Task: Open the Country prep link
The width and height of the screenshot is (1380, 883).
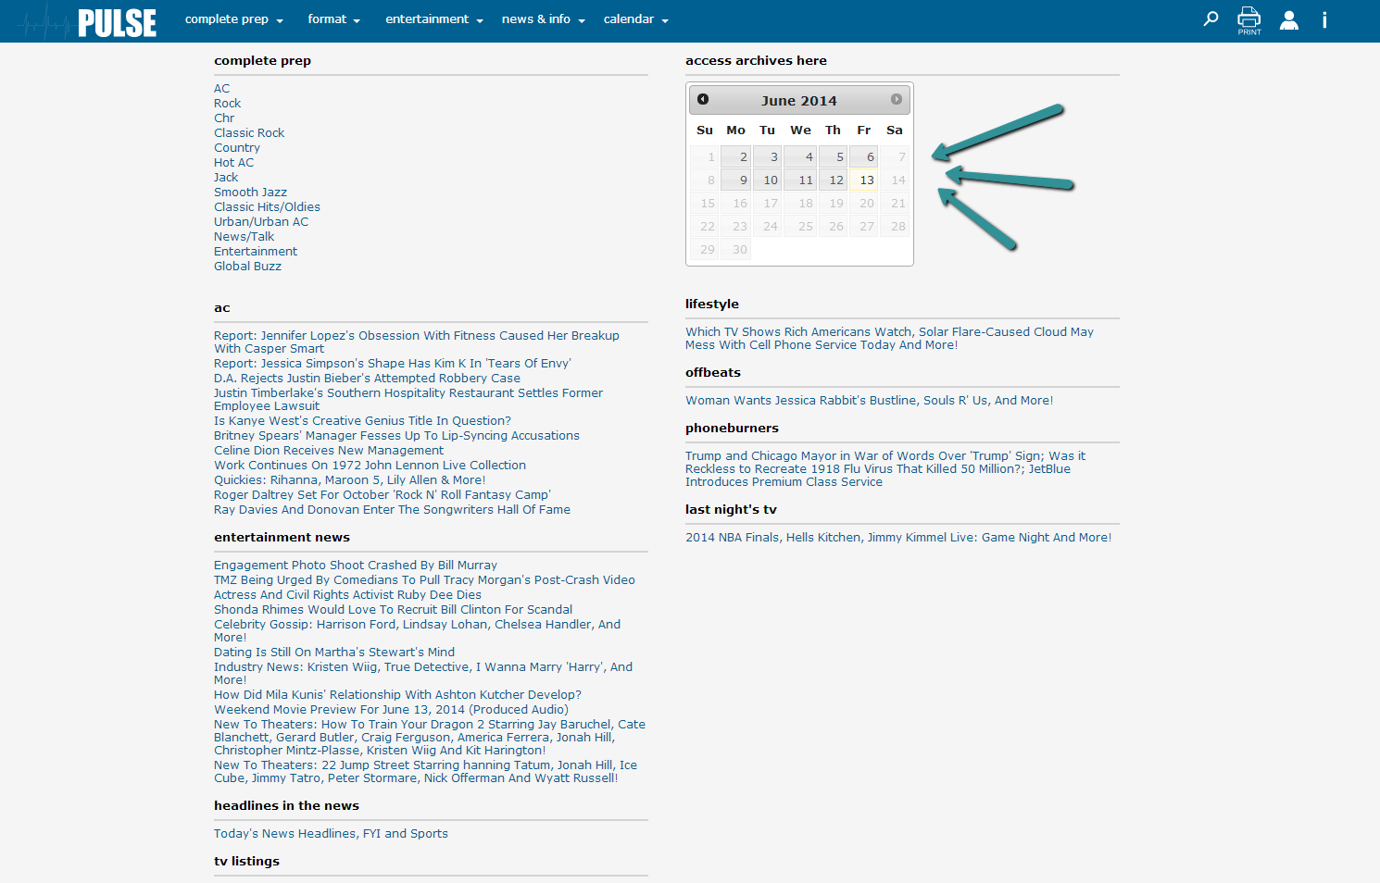Action: [x=237, y=148]
